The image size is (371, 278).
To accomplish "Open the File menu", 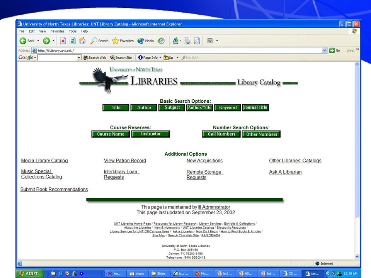I will (22, 31).
